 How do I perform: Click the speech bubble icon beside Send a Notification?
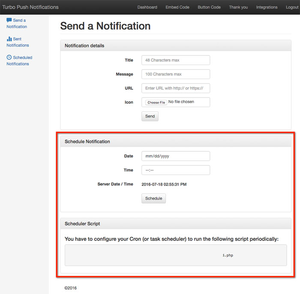9,20
